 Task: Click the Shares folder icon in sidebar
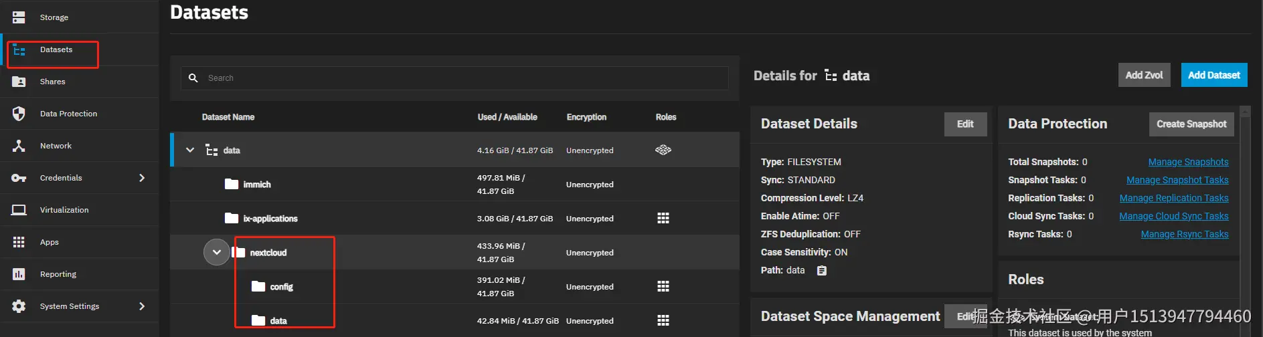(x=19, y=82)
